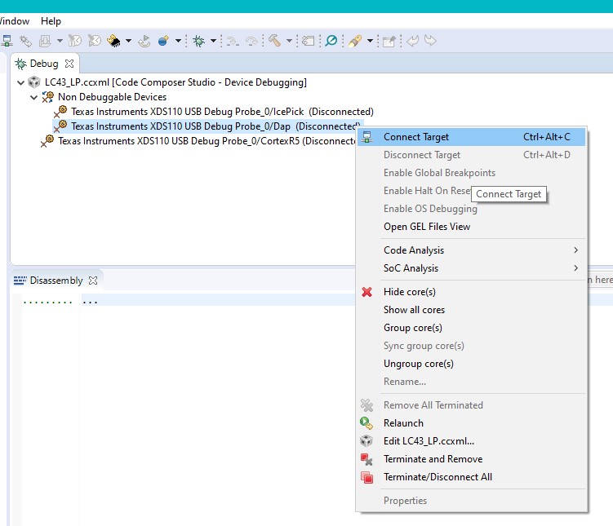Click the hammer Build toolbar icon
Image resolution: width=613 pixels, height=526 pixels.
pyautogui.click(x=274, y=41)
